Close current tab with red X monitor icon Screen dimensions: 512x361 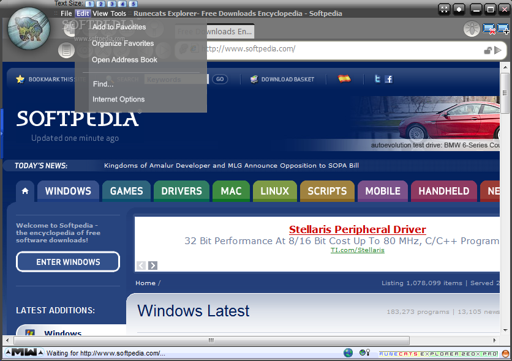(489, 29)
